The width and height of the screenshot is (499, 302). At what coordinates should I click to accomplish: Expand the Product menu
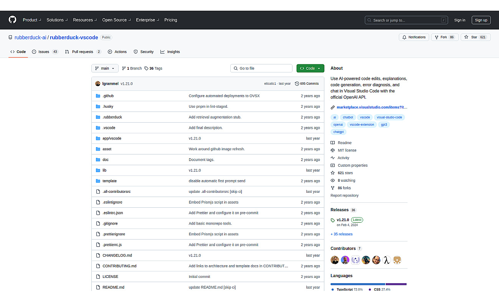click(x=31, y=20)
